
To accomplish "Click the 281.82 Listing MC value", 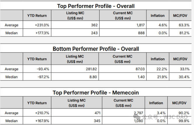I will (x=91, y=69).
